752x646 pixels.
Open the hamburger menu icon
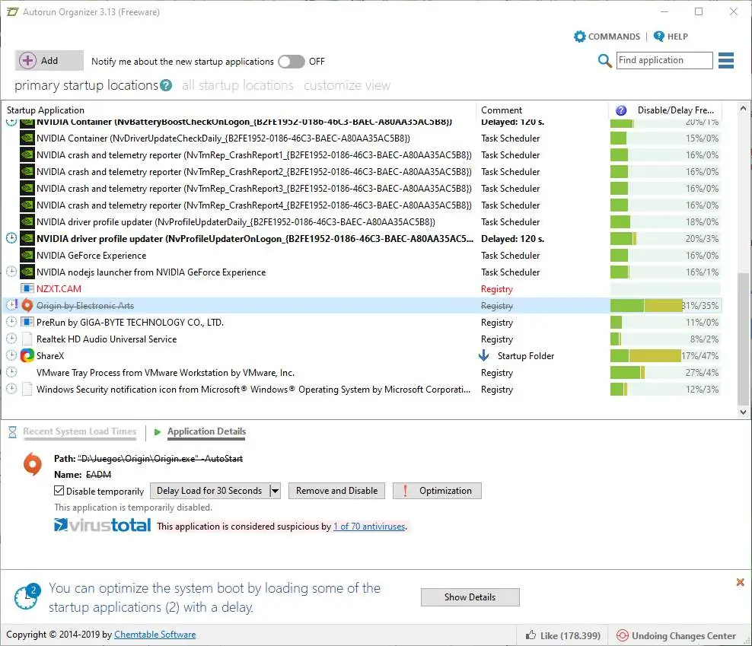[725, 60]
